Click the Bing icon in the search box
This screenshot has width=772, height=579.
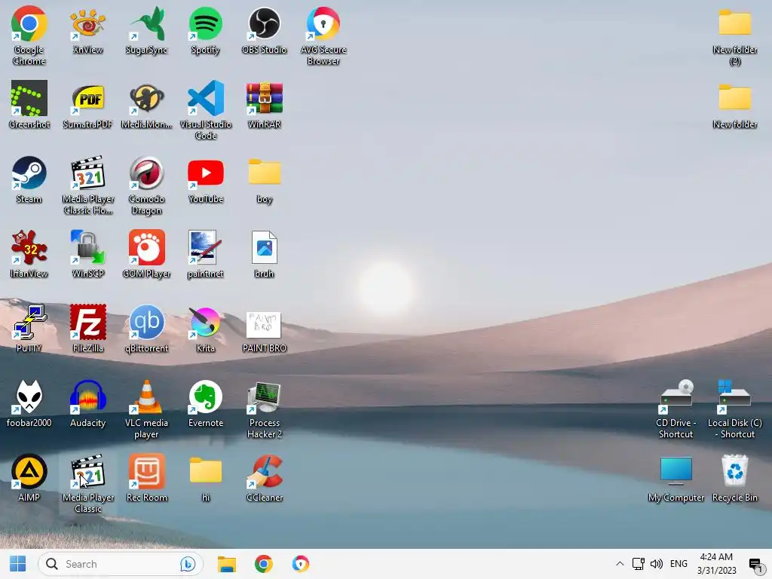click(187, 564)
